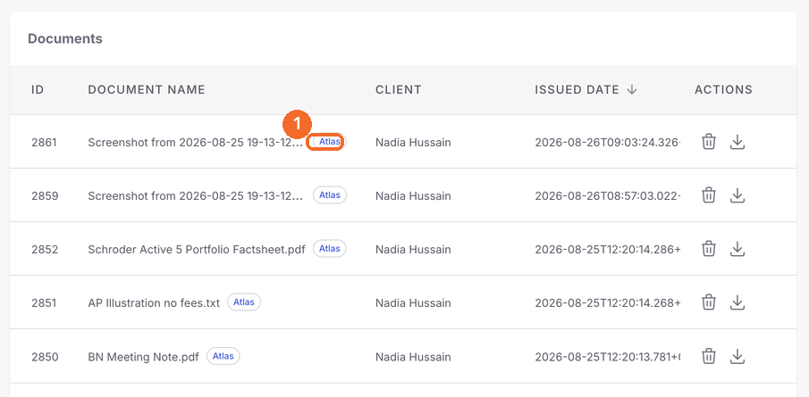This screenshot has width=809, height=397.
Task: Sort by ID column header
Action: (x=38, y=89)
